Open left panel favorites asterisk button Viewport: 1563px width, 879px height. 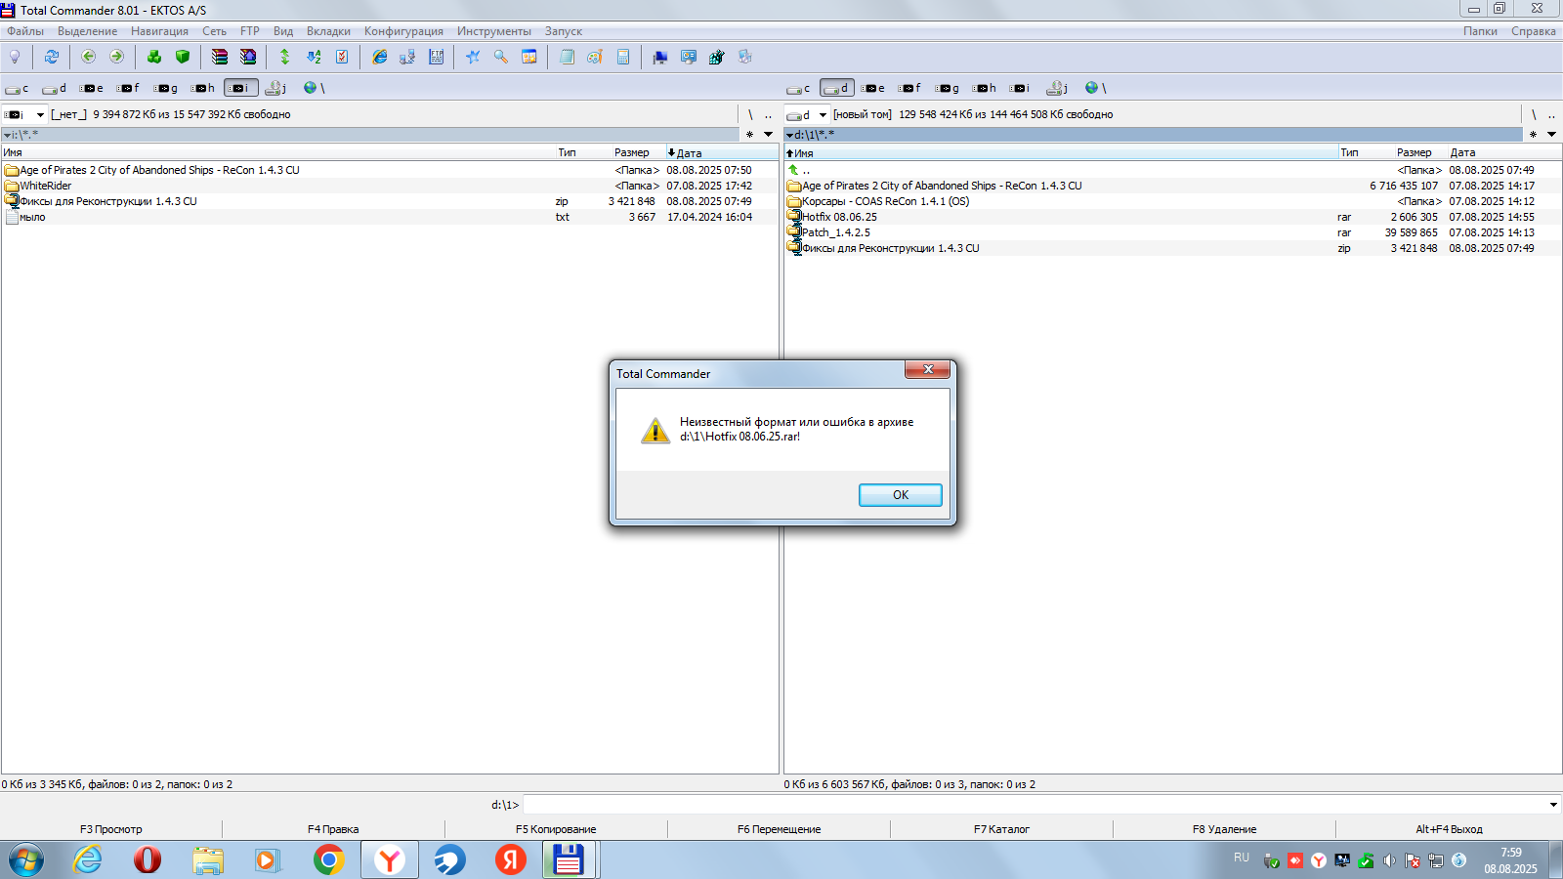(x=750, y=135)
